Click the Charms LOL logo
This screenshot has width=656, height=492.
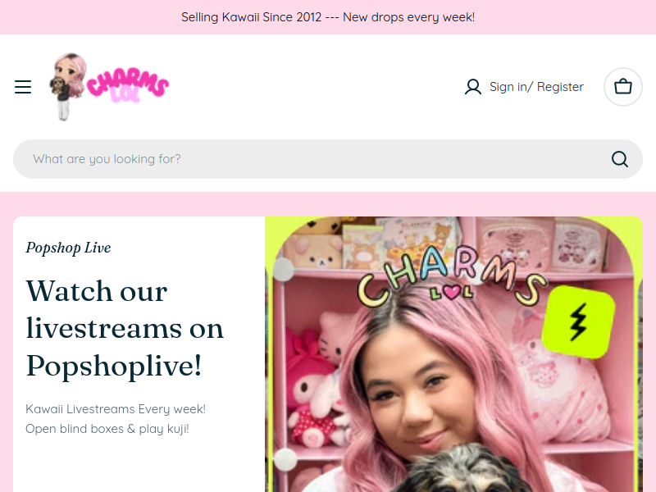tap(110, 87)
